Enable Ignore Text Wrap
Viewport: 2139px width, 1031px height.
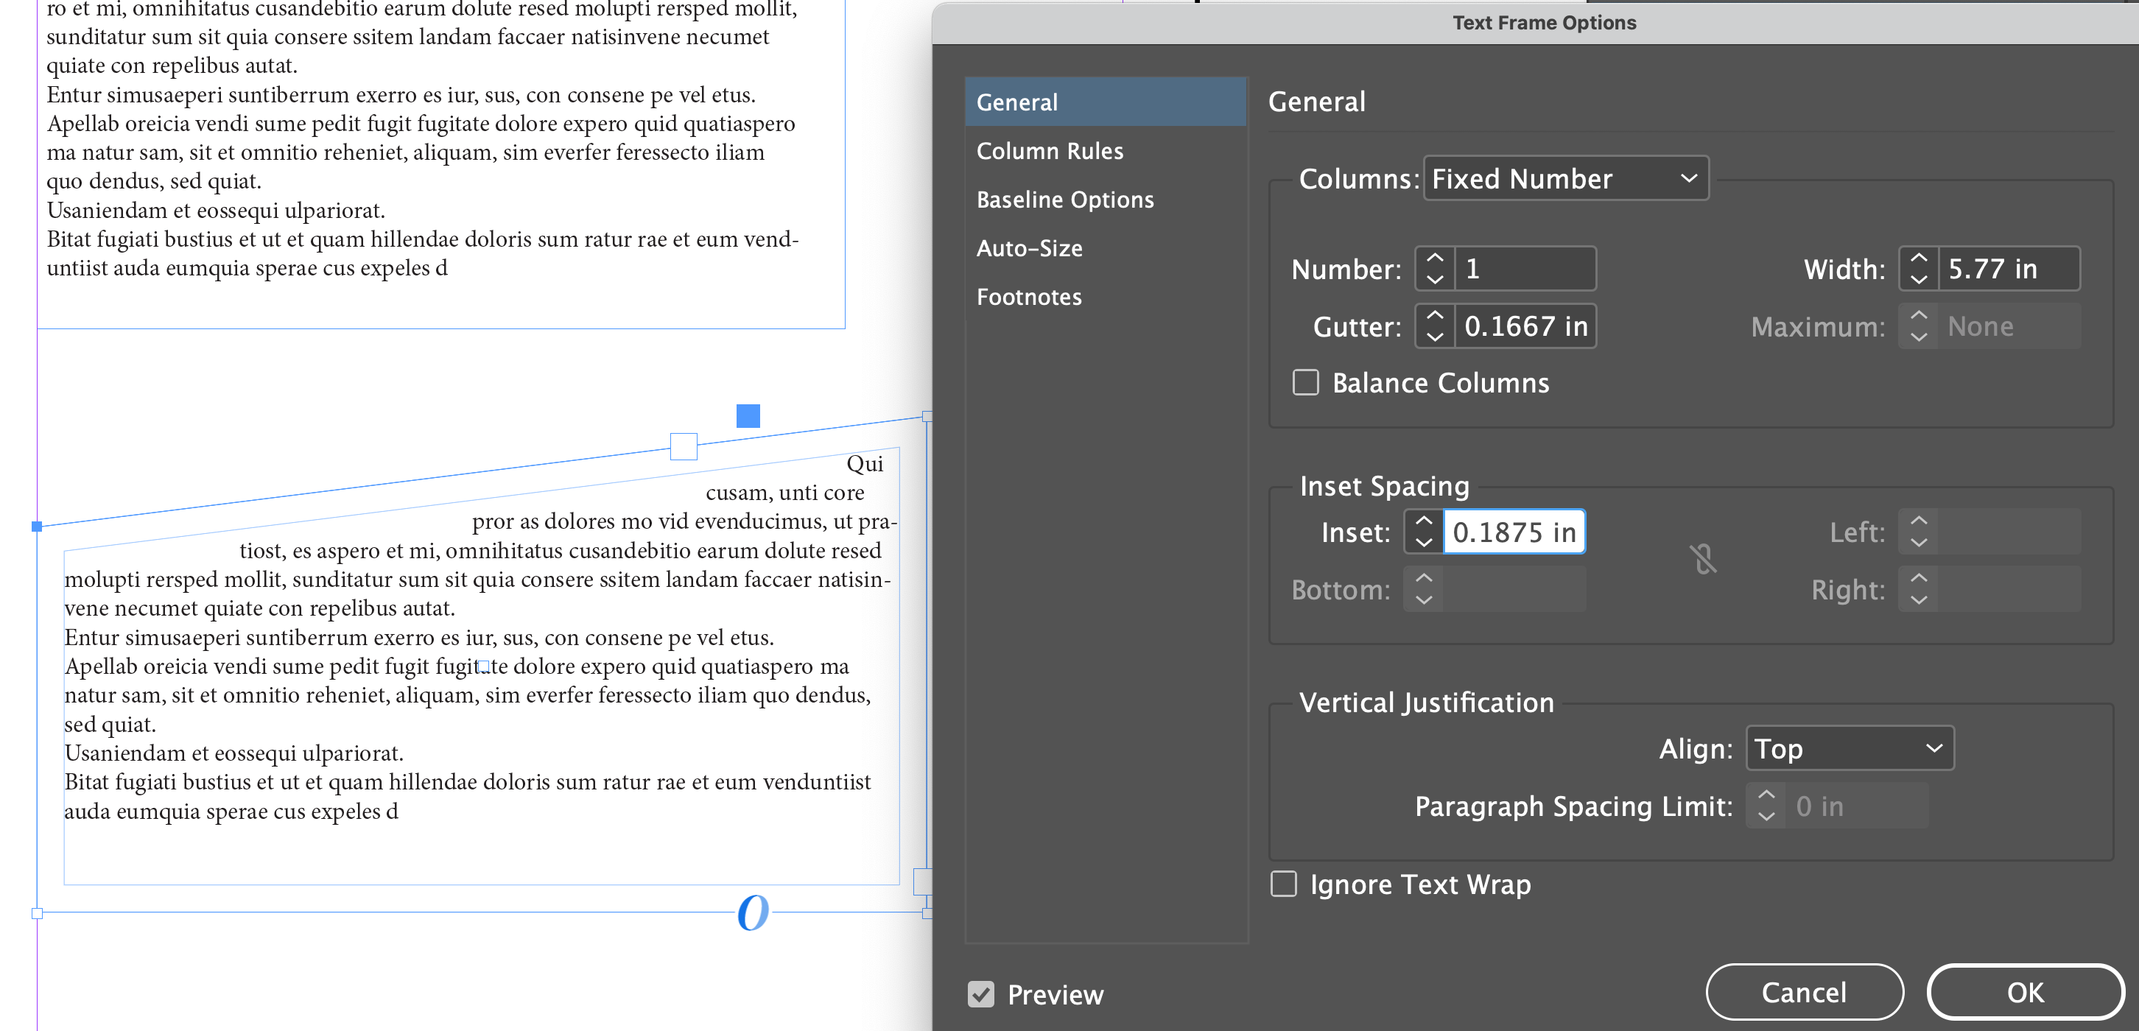(x=1283, y=884)
